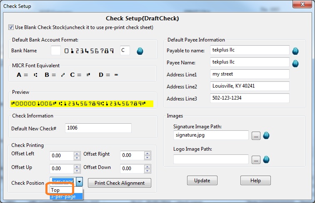The height and width of the screenshot is (203, 315).
Task: Increase Offset Up spinner value
Action: pos(77,167)
